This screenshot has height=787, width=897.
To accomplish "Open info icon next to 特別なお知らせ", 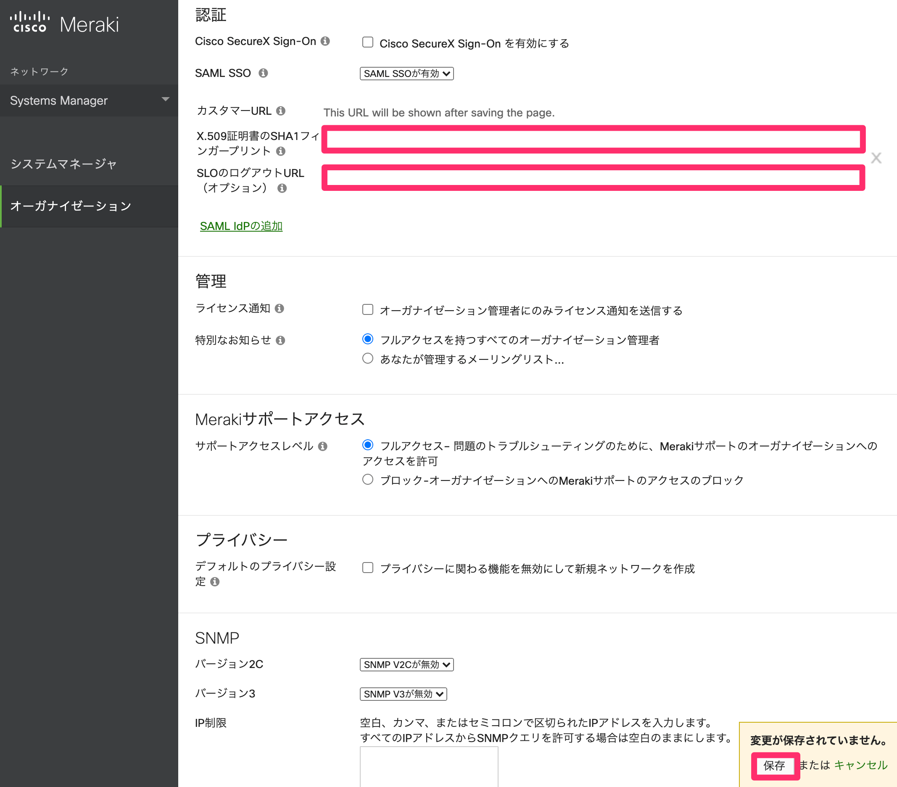I will click(x=281, y=341).
